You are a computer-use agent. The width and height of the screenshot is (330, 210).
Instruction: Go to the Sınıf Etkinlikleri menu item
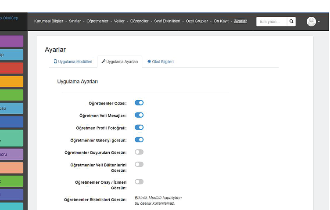[167, 21]
